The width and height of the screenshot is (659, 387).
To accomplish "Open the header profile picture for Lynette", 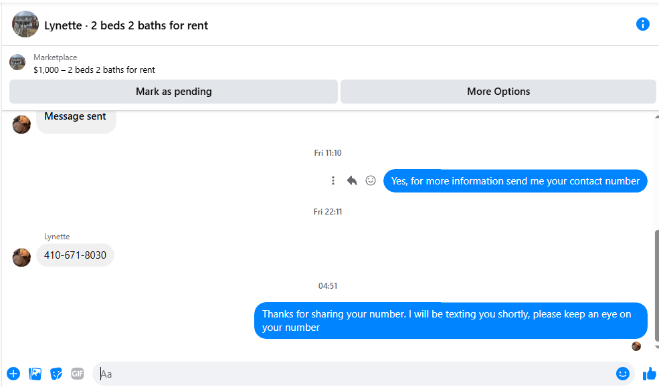I will point(25,24).
